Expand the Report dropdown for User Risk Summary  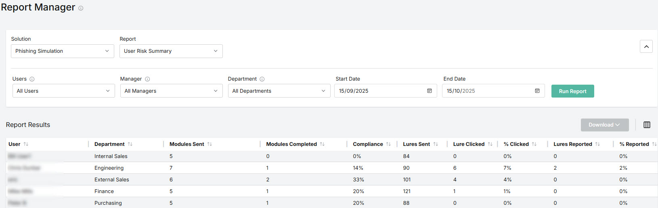click(x=171, y=51)
